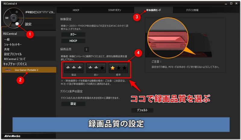The width and height of the screenshot is (241, 140).
Task: Click the AVerMedia logo at the bottom
Action: (x=12, y=136)
